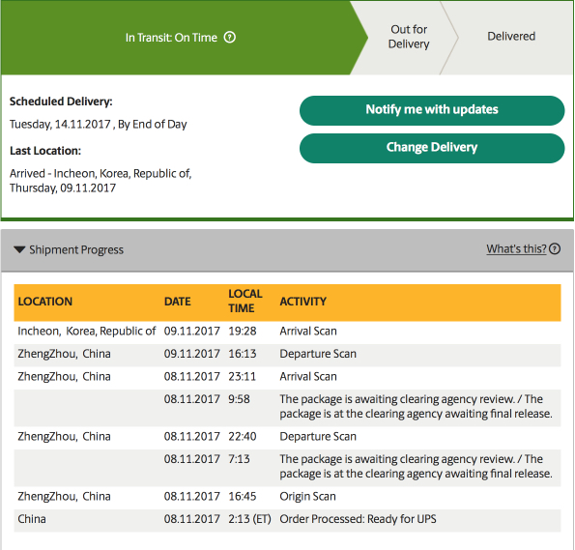Click the 16:45 time cell
The height and width of the screenshot is (550, 575).
tap(243, 496)
